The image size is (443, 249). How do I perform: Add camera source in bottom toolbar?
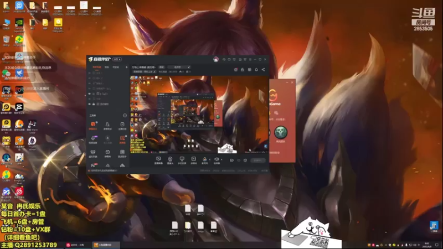tap(170, 160)
